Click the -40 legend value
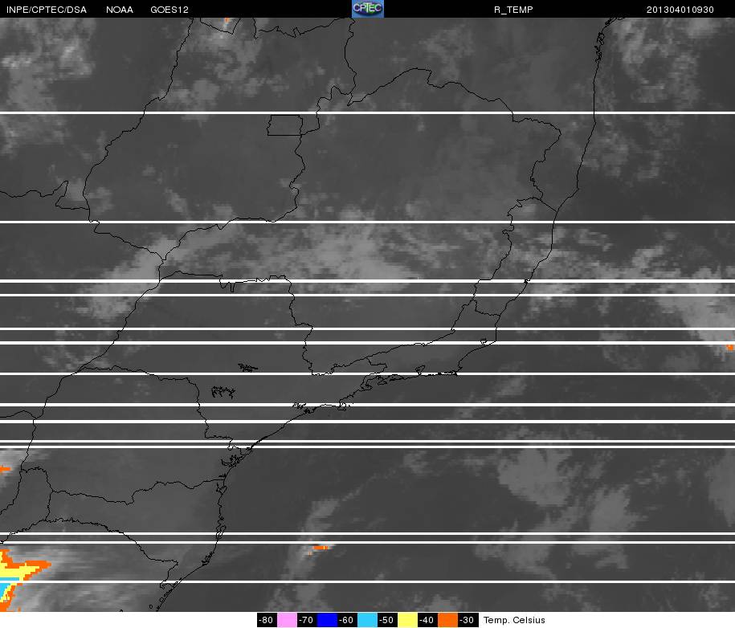This screenshot has width=735, height=628. 427,620
